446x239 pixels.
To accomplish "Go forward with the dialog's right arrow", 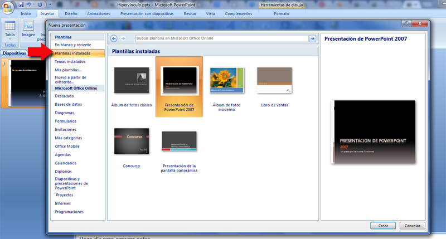I will (123, 38).
